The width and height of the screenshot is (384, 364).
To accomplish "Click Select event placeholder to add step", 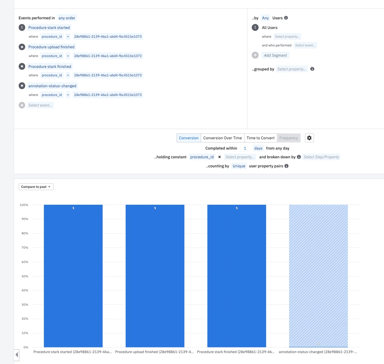I will [40, 105].
